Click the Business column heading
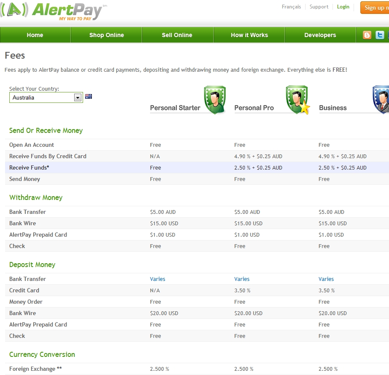389x375 pixels. (x=333, y=108)
